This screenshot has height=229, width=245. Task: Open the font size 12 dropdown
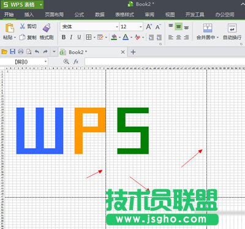click(141, 27)
